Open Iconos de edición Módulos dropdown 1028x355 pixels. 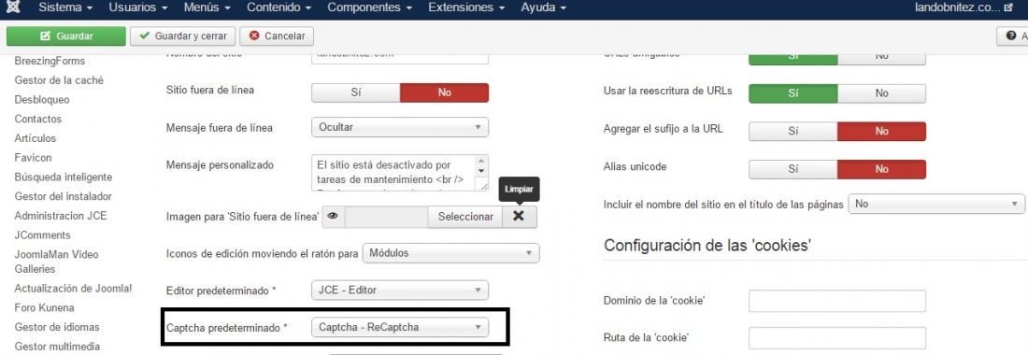451,253
